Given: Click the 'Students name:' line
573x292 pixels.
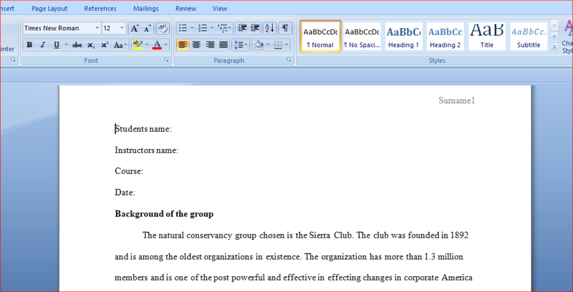Looking at the screenshot, I should [x=143, y=129].
